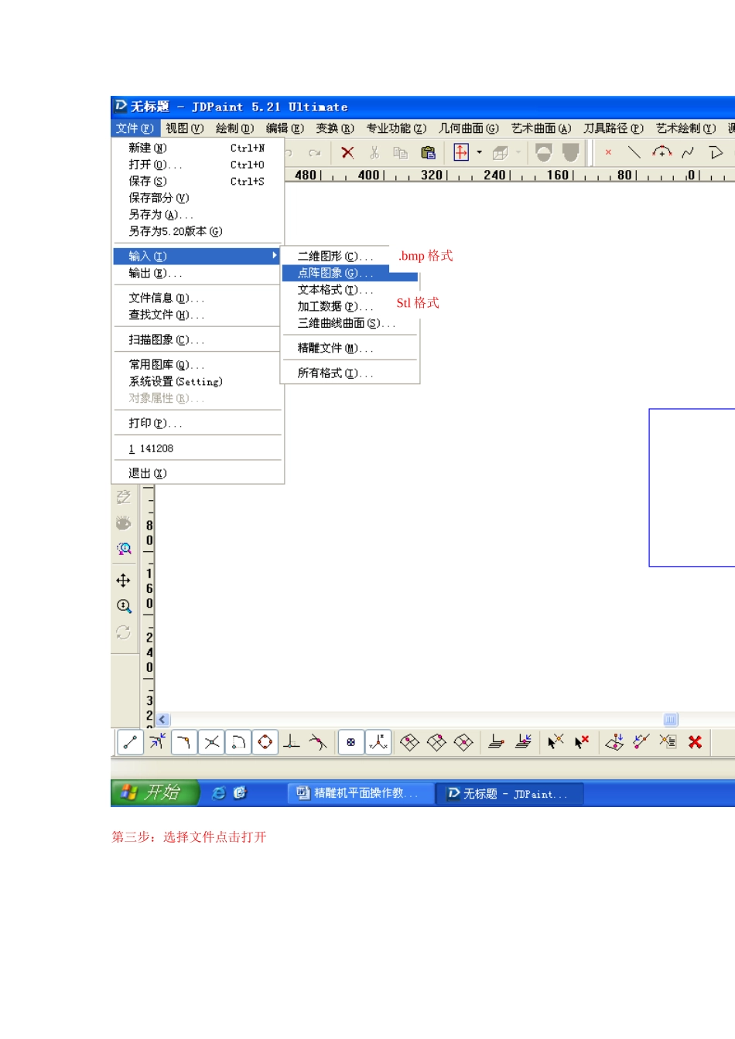Open the 文件(F) menu
The width and height of the screenshot is (735, 1039).
(x=135, y=128)
